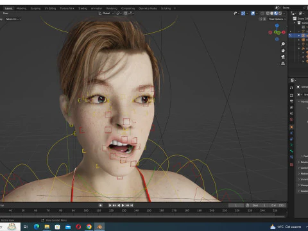The height and width of the screenshot is (231, 308).
Task: Click the zoom viewport magnifier icon
Action: tap(283, 44)
